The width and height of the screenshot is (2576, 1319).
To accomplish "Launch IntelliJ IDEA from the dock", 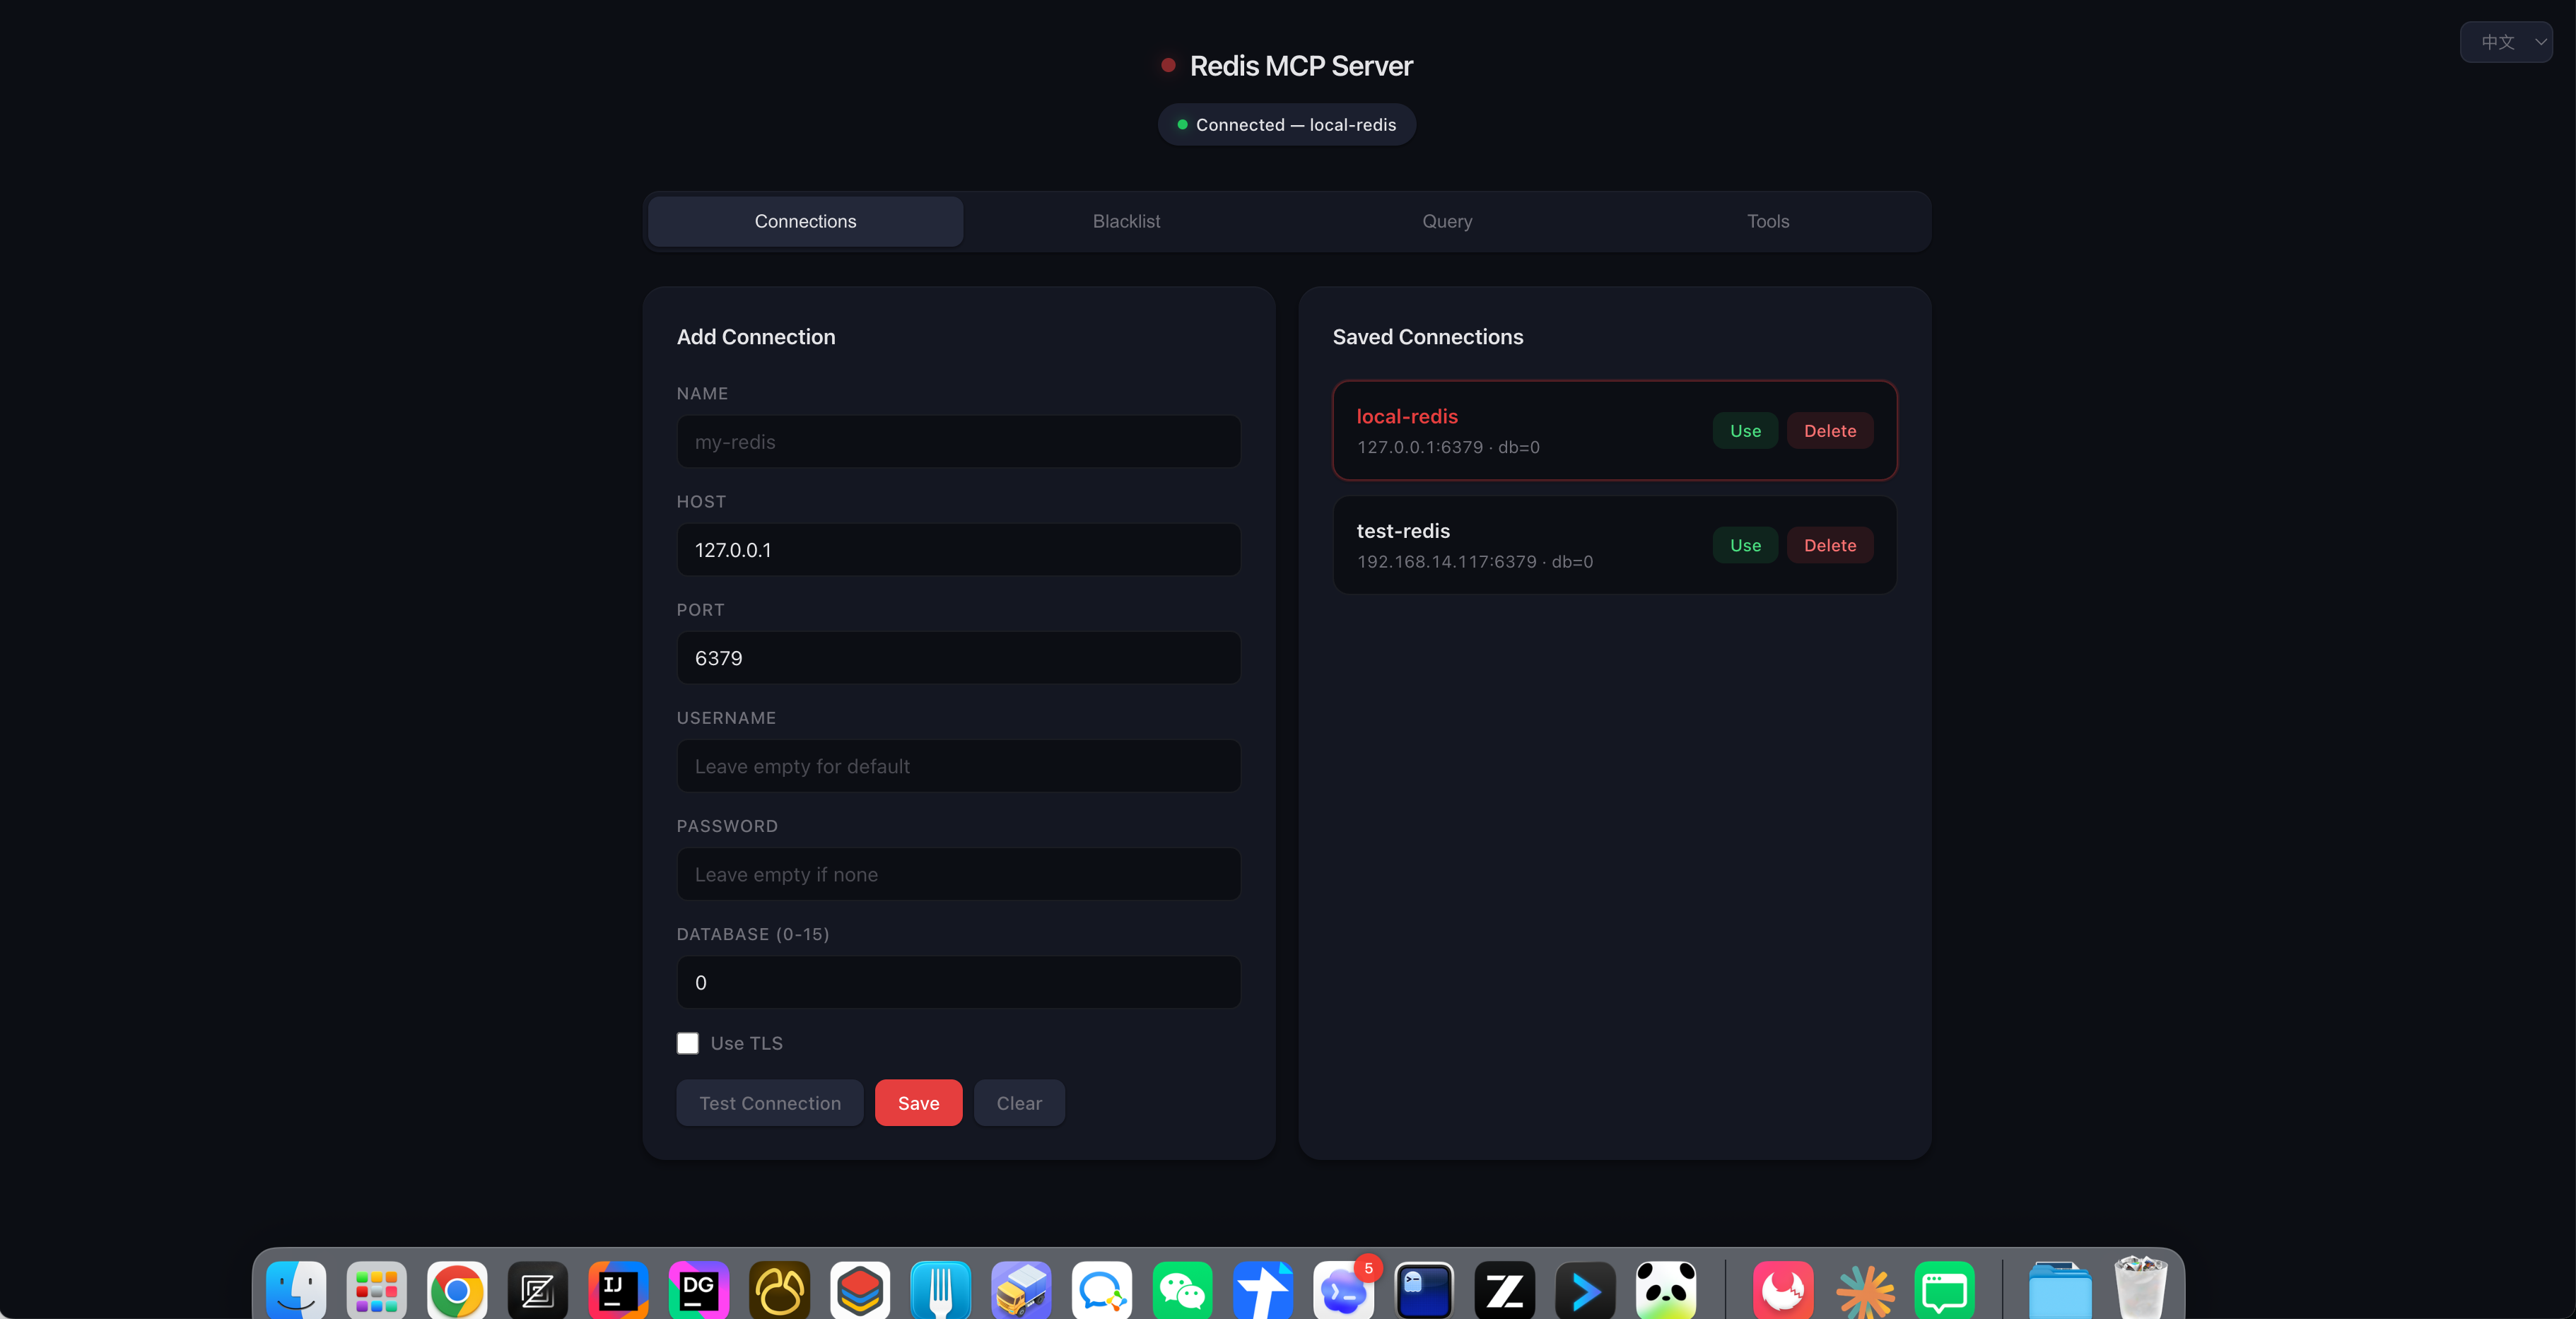I will coord(618,1290).
